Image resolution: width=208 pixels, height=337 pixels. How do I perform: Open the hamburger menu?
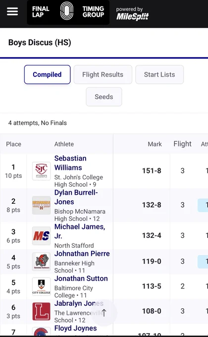(12, 11)
